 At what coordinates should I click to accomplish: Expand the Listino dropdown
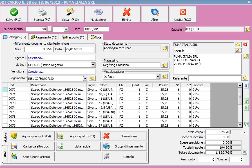click(93, 65)
